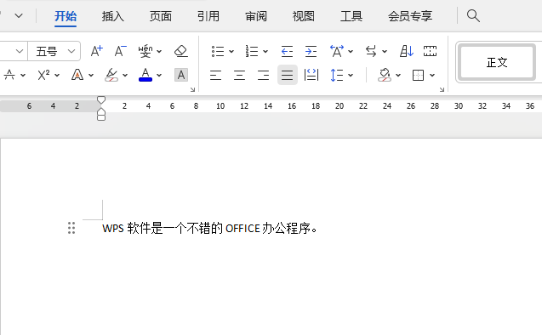Image resolution: width=542 pixels, height=335 pixels.
Task: Increase font size with A+ icon
Action: (96, 51)
